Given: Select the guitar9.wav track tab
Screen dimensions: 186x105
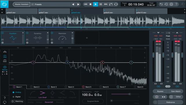Looking at the screenshot, I should click(x=119, y=11).
